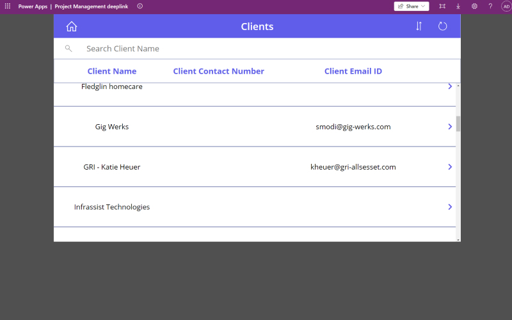Click the list scroll down arrow

pos(458,239)
